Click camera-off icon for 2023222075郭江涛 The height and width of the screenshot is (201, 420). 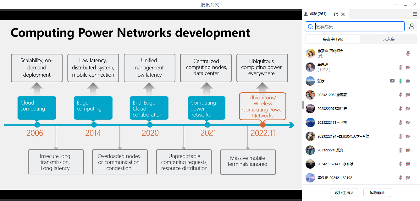tap(408, 109)
